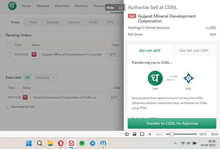The width and height of the screenshot is (220, 149).
Task: Tick checkbox for Gujarat Mineral pending order
Action: (10, 54)
